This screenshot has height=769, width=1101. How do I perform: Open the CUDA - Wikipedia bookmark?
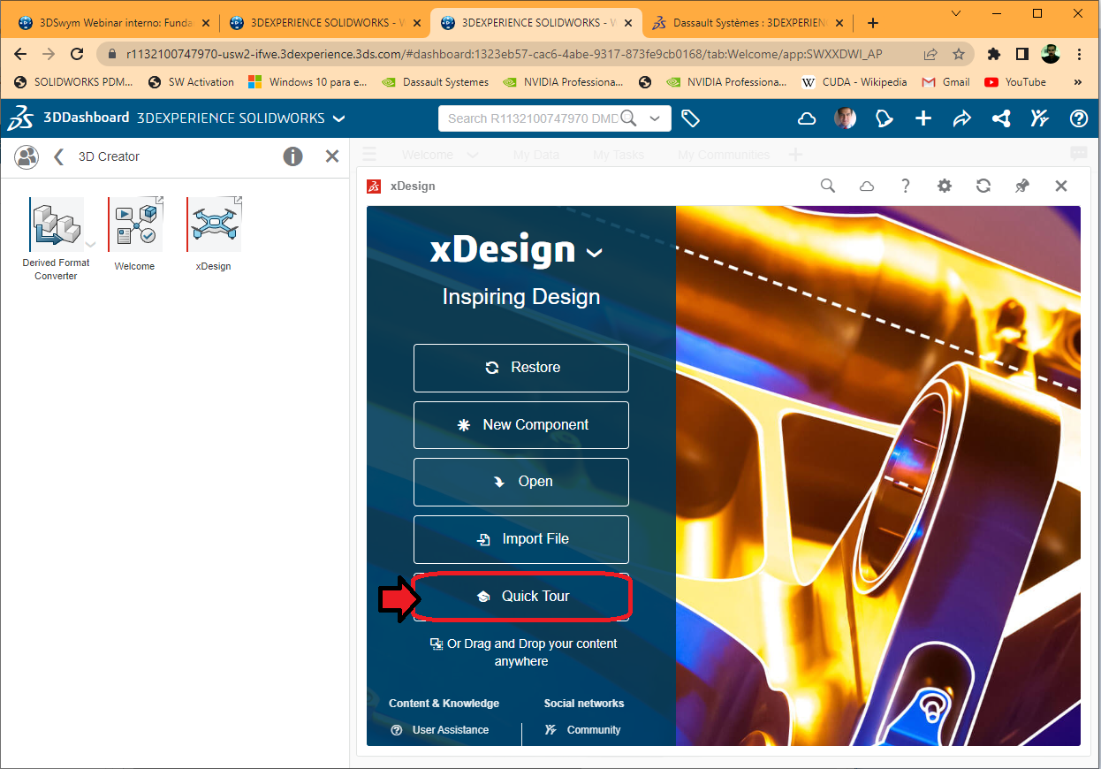tap(854, 82)
